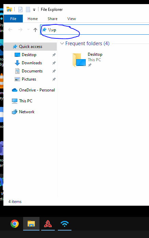Viewport: 149px width, 238px height.
Task: Click the Pictures landscape icon
Action: click(17, 79)
